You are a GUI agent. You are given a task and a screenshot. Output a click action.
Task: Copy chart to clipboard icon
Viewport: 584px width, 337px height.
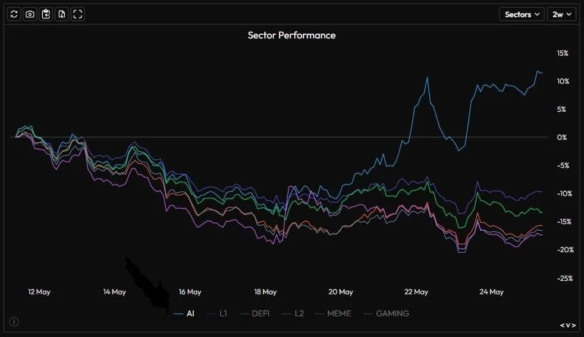click(46, 14)
